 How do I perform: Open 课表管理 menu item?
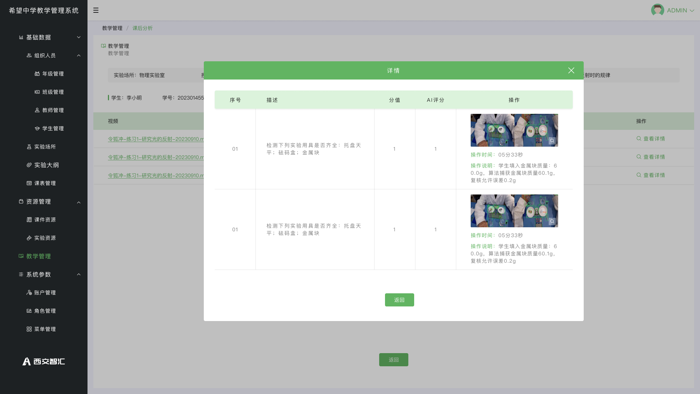point(45,183)
